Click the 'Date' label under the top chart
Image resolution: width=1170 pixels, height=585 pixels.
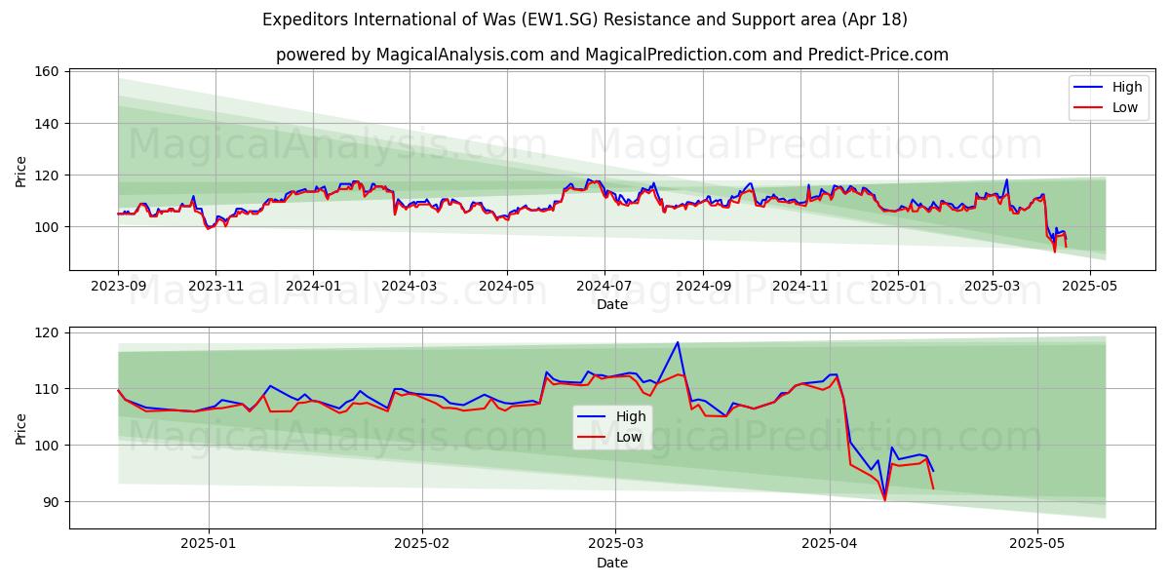click(612, 305)
